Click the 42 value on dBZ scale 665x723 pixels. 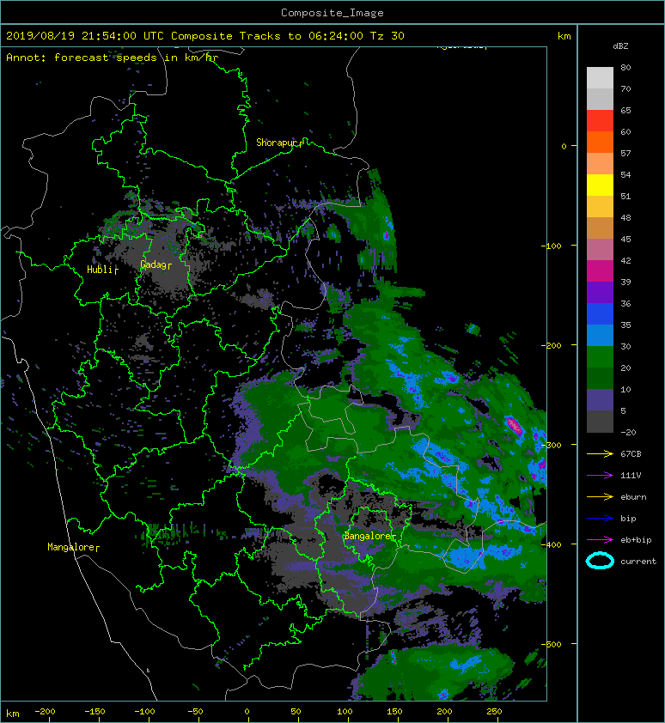point(625,260)
